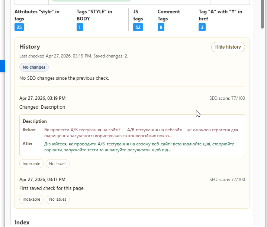Click the Description Before text in red
Image resolution: width=267 pixels, height=227 pixels.
[x=141, y=133]
